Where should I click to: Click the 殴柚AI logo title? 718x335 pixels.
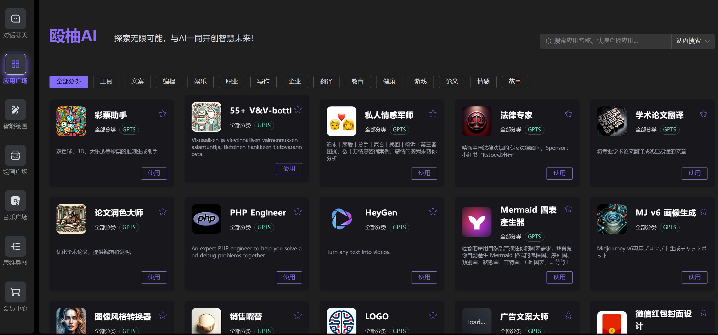coord(73,36)
